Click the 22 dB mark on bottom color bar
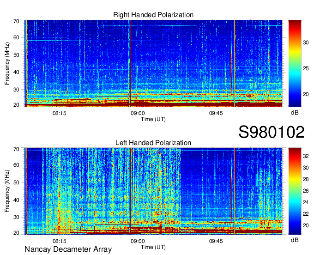 306,214
